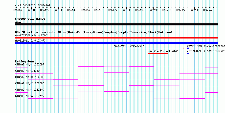The width and height of the screenshot is (225, 113).
Task: Open the nsv829482 (Park2010) variant label
Action: click(163, 51)
